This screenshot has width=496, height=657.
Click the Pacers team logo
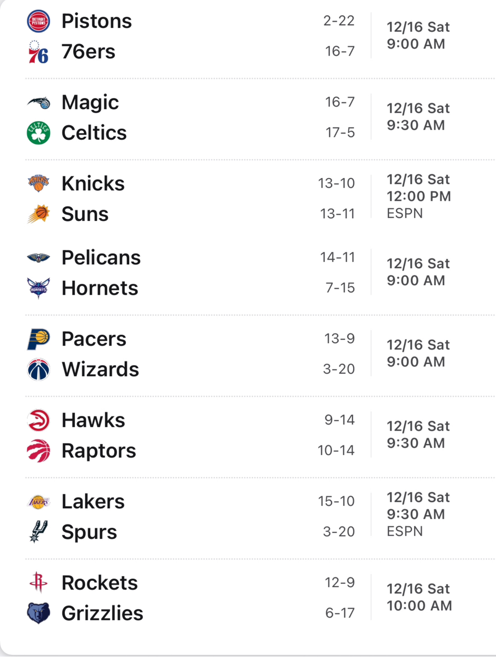click(38, 339)
